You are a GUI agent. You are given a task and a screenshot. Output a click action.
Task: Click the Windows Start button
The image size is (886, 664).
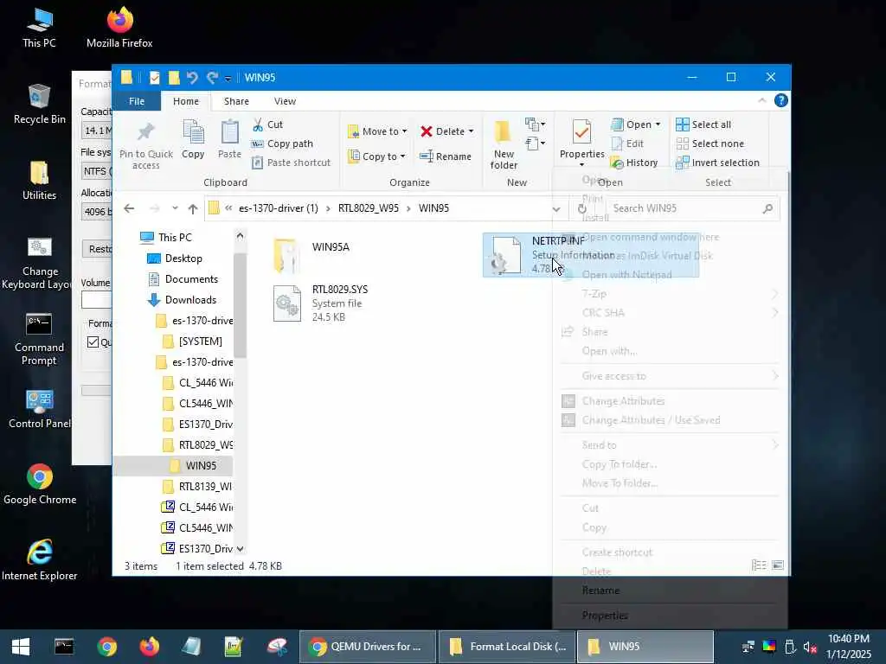click(21, 647)
